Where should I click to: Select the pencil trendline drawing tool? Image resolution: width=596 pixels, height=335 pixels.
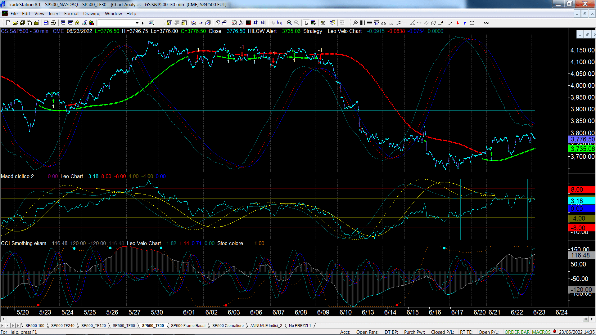[x=441, y=23]
